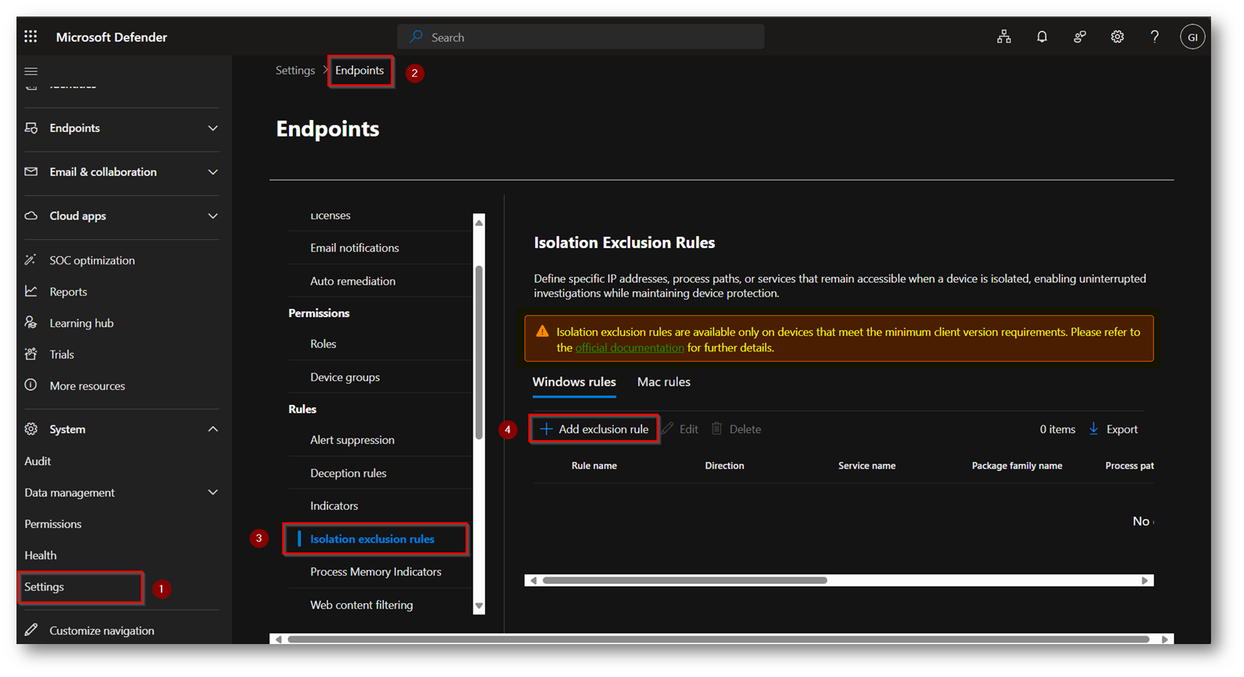This screenshot has height=677, width=1244.
Task: Open the settings gear in top bar
Action: (1117, 37)
